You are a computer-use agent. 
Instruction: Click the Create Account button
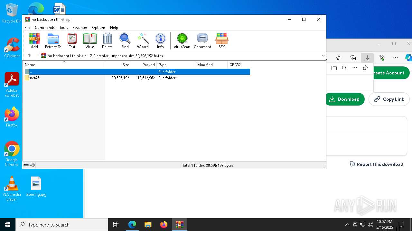[x=391, y=73]
